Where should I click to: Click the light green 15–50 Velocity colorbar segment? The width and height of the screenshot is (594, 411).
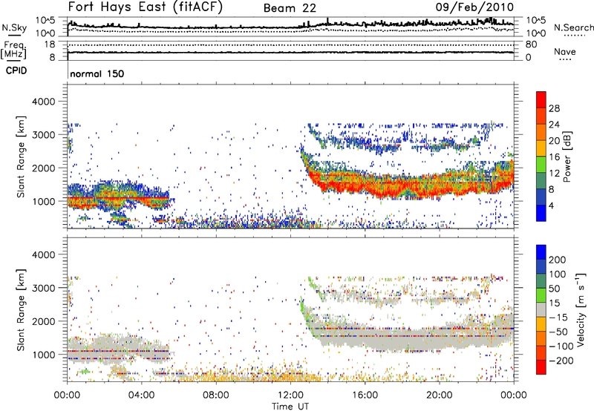coord(541,295)
